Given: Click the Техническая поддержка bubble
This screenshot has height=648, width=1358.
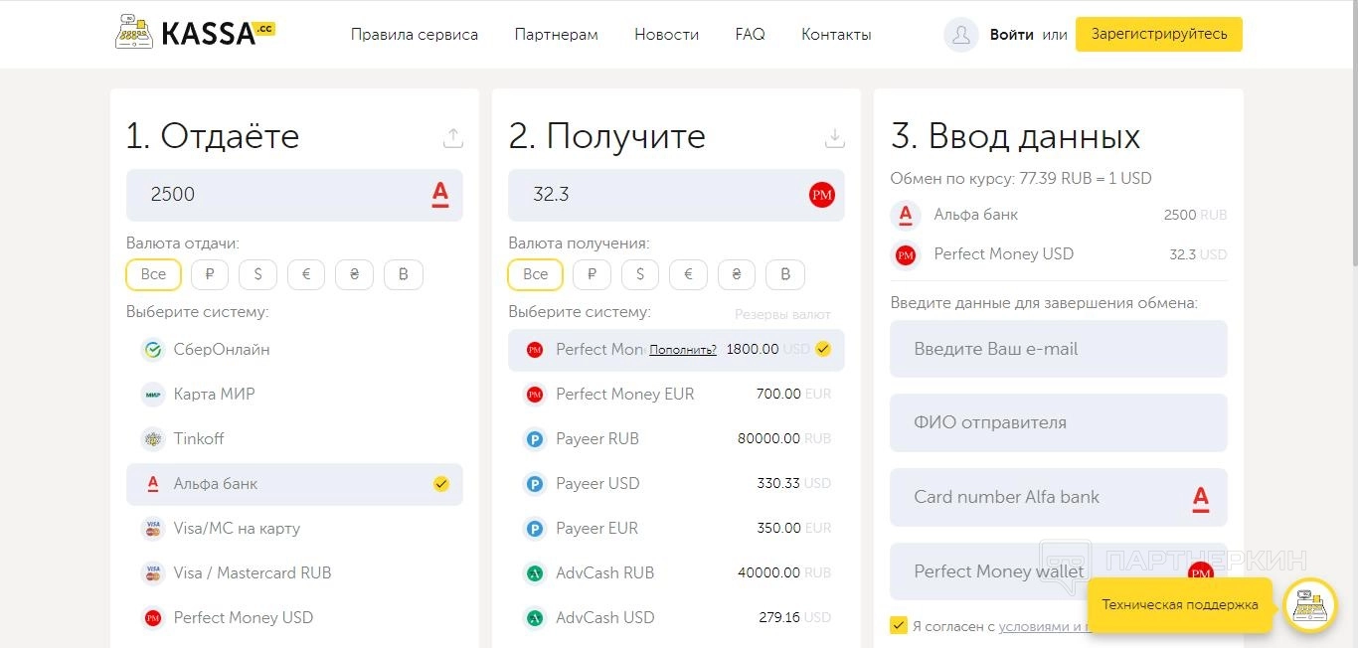Looking at the screenshot, I should [1180, 605].
